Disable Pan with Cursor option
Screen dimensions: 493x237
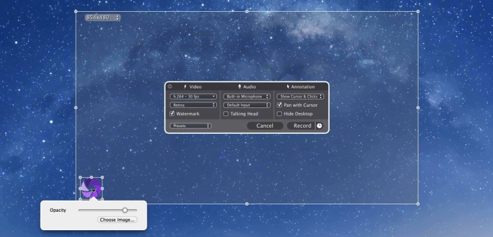[279, 105]
